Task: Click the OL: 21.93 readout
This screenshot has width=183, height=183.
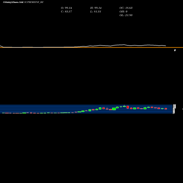Action: coord(126,15)
